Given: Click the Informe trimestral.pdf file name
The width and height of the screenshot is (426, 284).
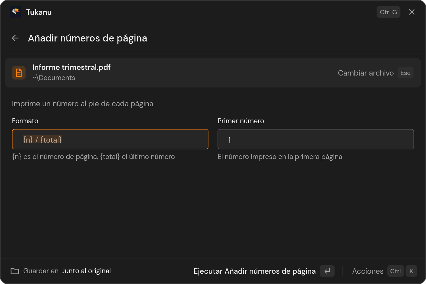Looking at the screenshot, I should [71, 67].
